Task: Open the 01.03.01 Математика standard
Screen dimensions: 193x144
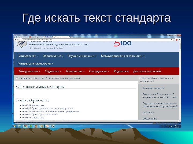Action: tap(33, 105)
